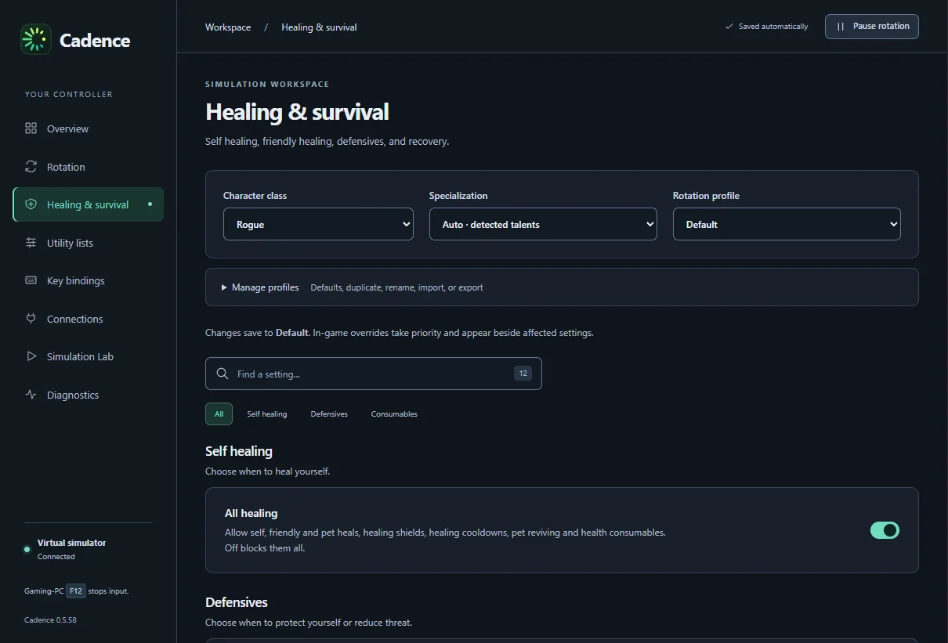Disable the All healing toggle
This screenshot has height=643, width=948.
[x=885, y=530]
